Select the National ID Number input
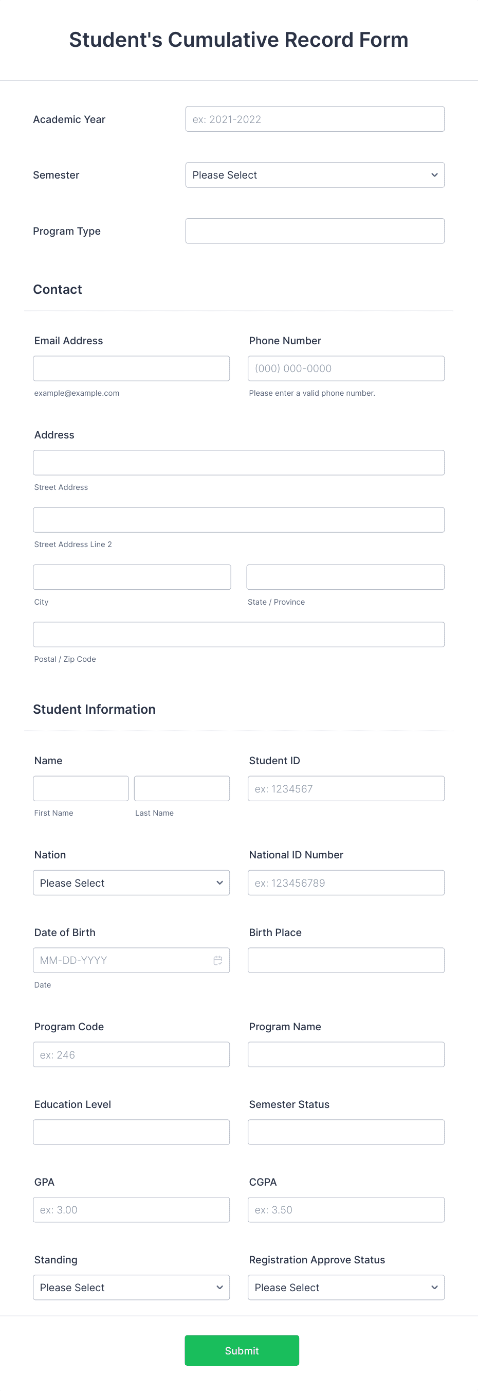This screenshot has height=1391, width=478. pyautogui.click(x=346, y=882)
